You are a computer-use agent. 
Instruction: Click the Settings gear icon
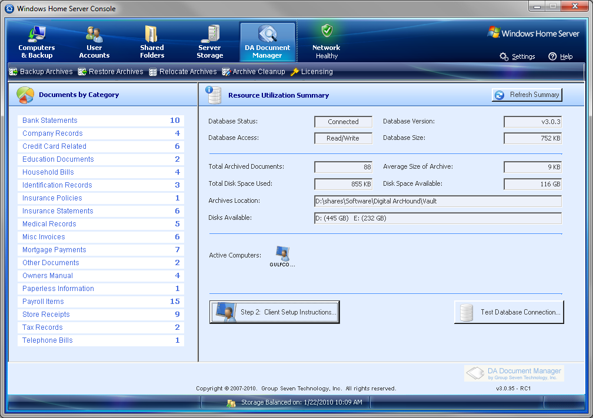tap(504, 56)
